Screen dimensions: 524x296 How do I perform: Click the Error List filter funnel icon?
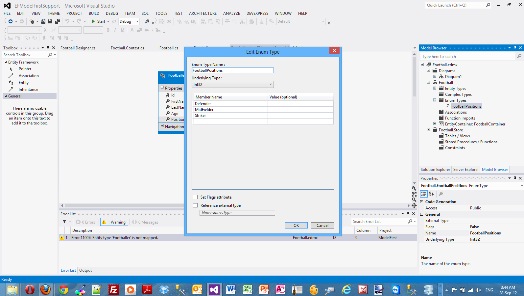64,222
